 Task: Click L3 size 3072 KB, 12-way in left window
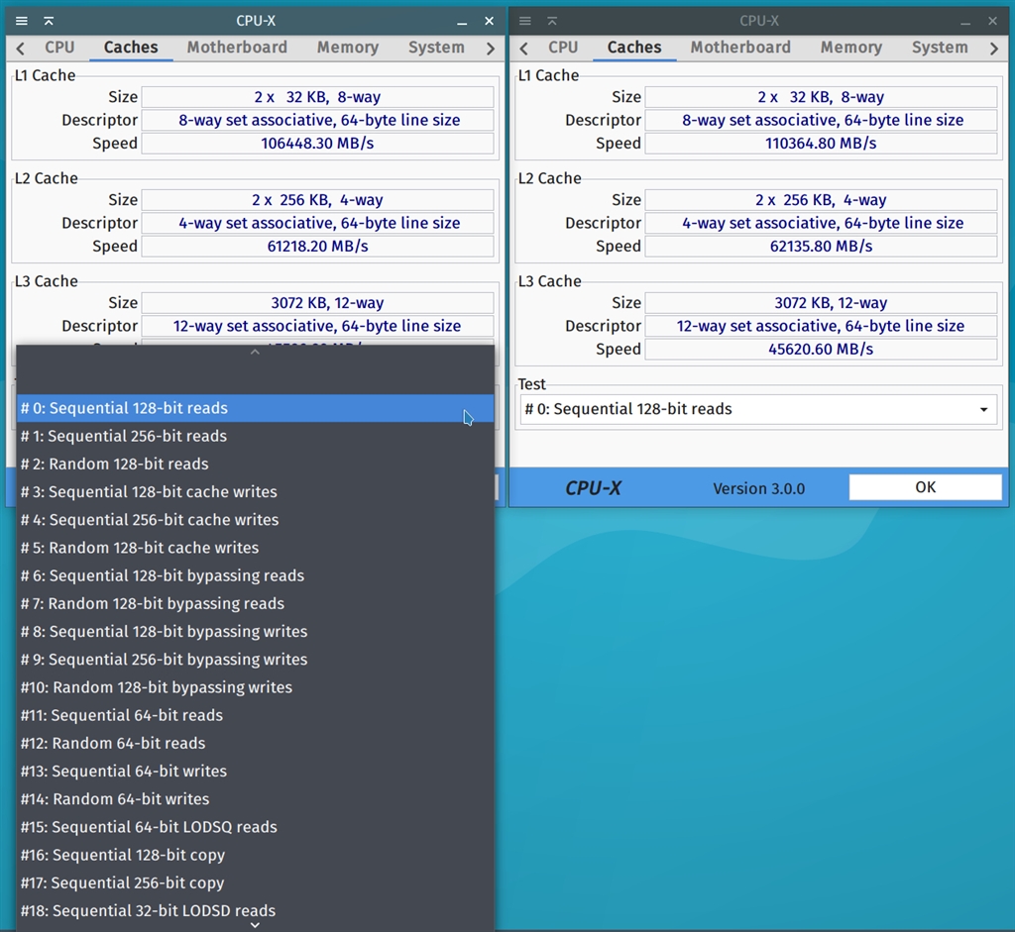(317, 303)
